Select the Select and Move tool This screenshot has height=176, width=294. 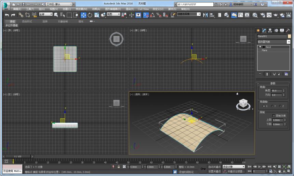(x=83, y=15)
